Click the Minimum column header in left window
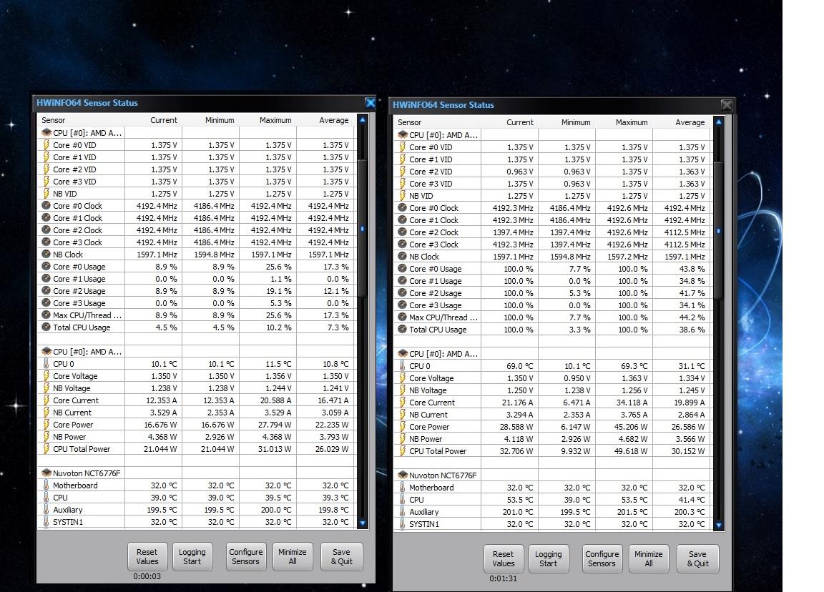 pyautogui.click(x=220, y=120)
